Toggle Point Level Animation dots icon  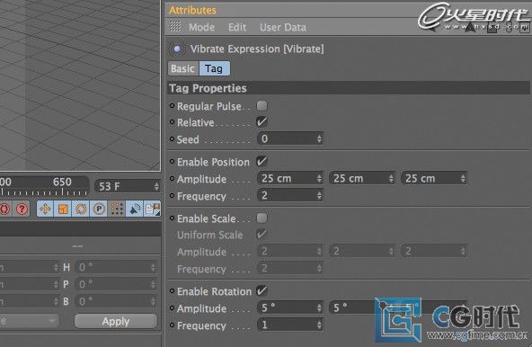coord(117,209)
